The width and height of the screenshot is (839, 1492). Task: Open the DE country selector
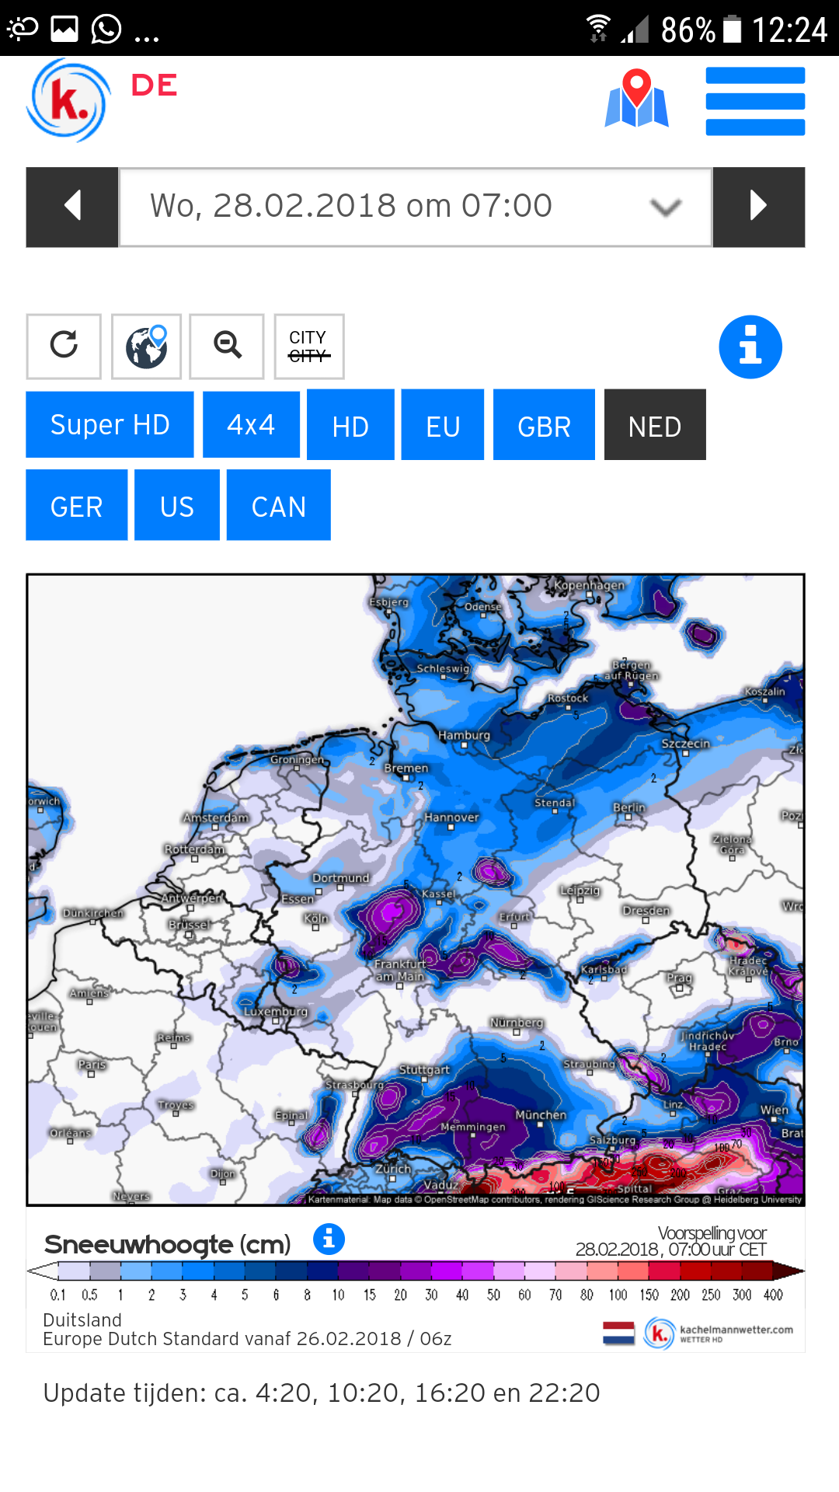point(155,85)
